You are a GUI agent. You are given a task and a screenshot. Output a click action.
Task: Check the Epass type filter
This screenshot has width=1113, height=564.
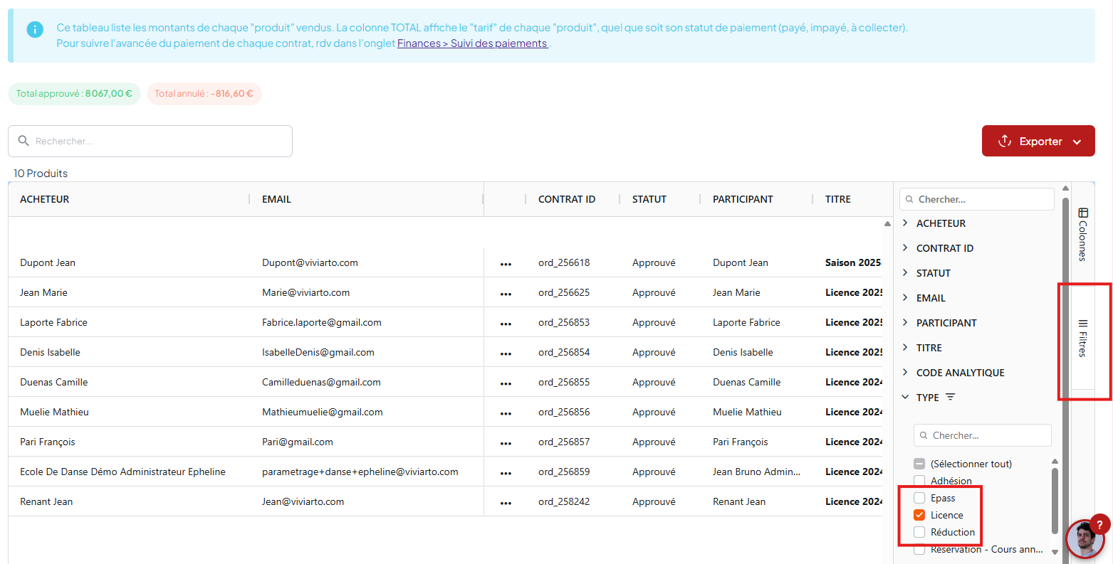coord(919,498)
